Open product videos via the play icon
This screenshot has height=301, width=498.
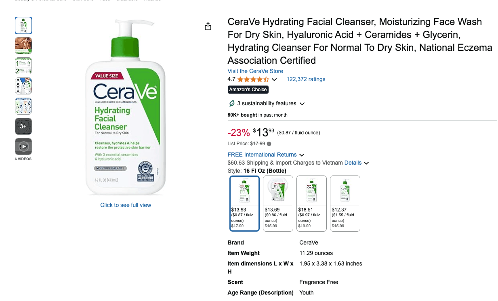(x=23, y=146)
